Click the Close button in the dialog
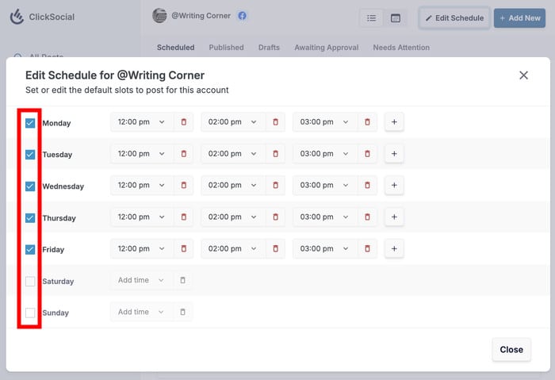Viewport: 555px width, 380px height. point(511,349)
